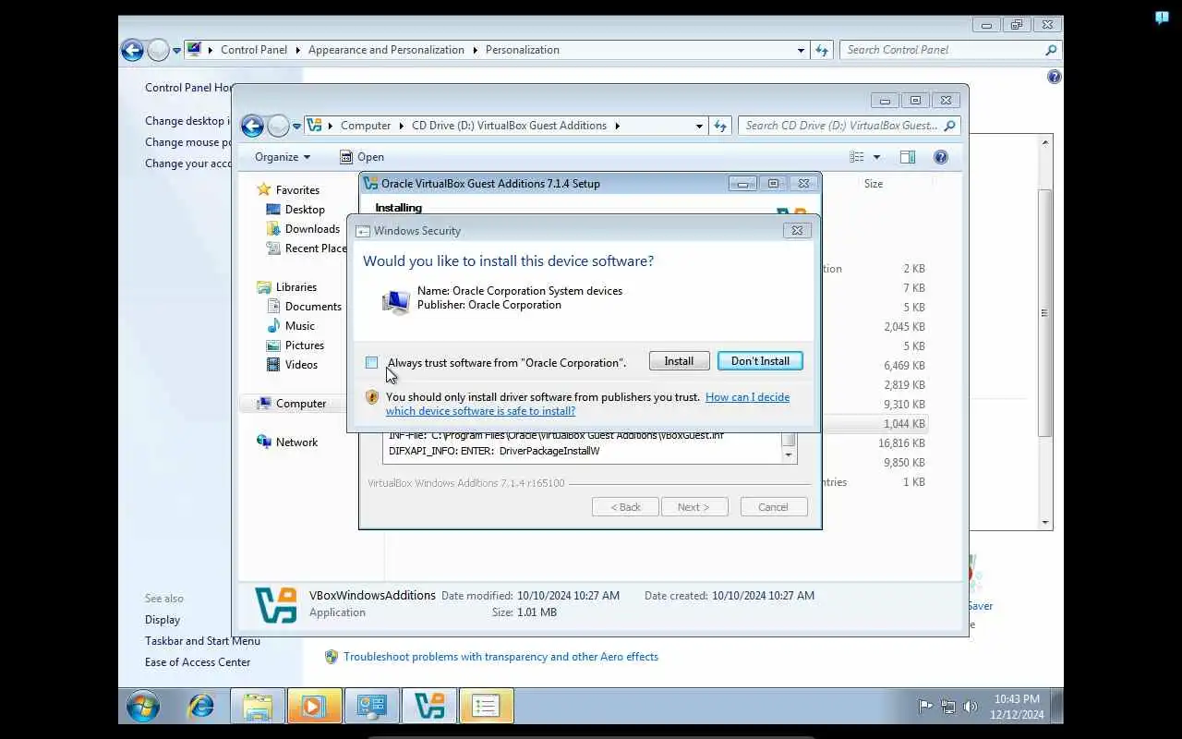Screen dimensions: 1182x739
Task: Click Control Panel breadcrumb in address bar
Action: 253,50
